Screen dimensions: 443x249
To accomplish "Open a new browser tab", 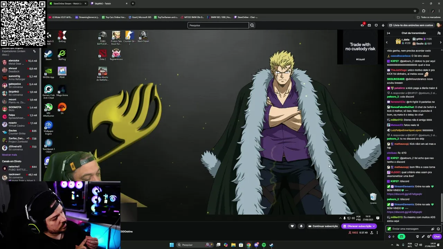I will click(x=133, y=3).
